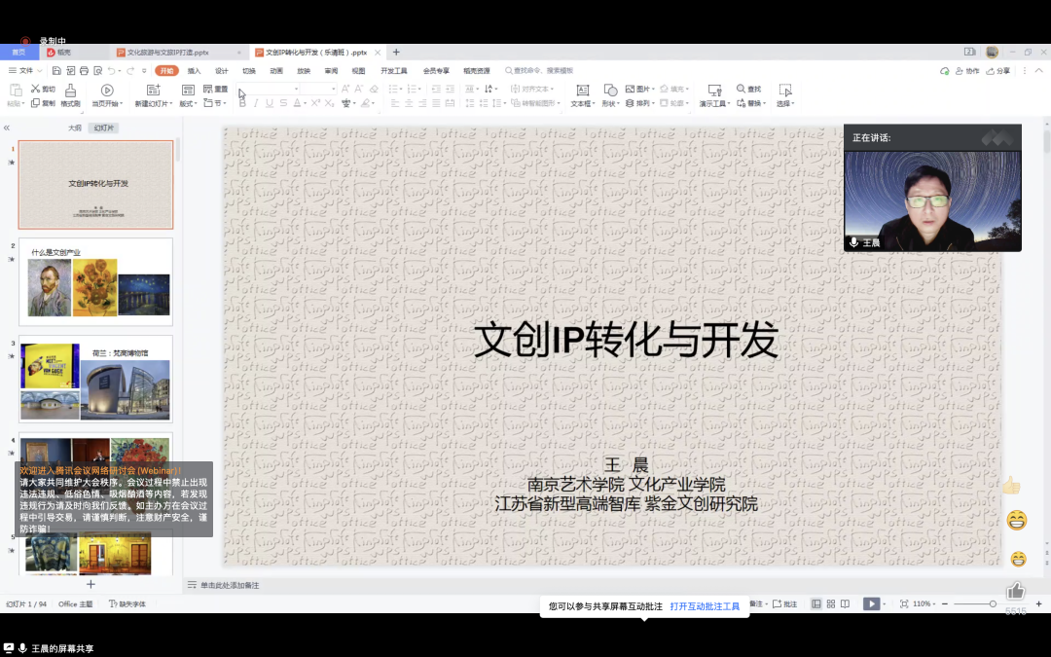Click the 新建幻灯片 New Slide icon

coord(151,92)
